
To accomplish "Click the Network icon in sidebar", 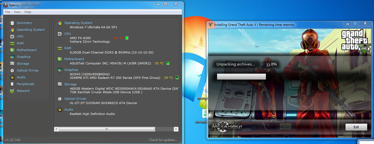I will point(12,91).
